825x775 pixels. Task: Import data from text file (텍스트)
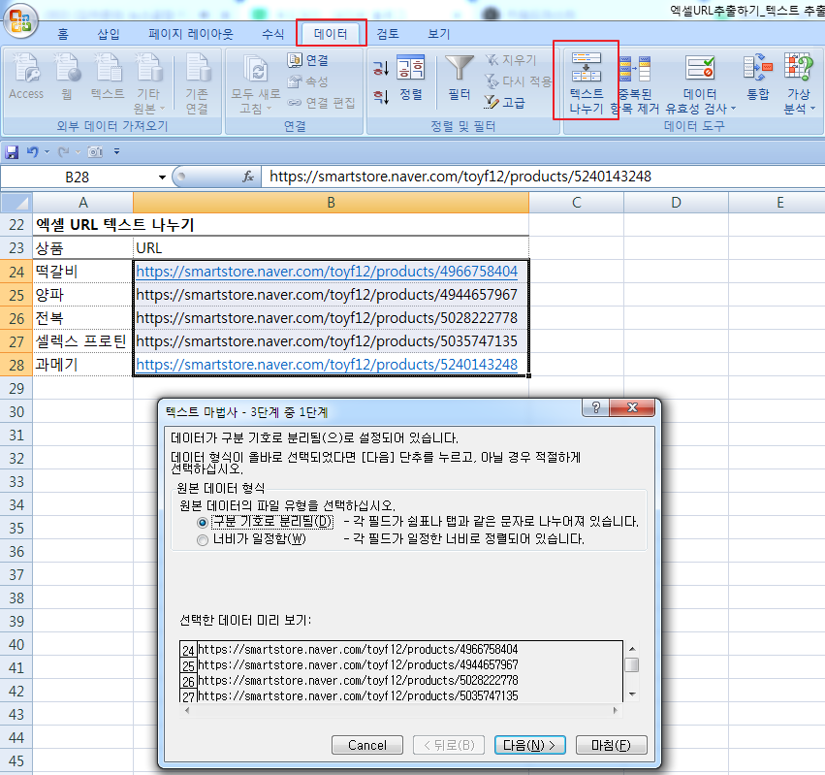point(108,77)
